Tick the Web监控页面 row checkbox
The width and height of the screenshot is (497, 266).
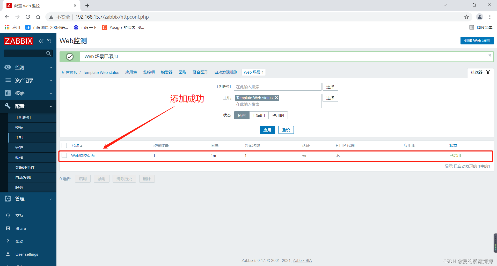(64, 155)
